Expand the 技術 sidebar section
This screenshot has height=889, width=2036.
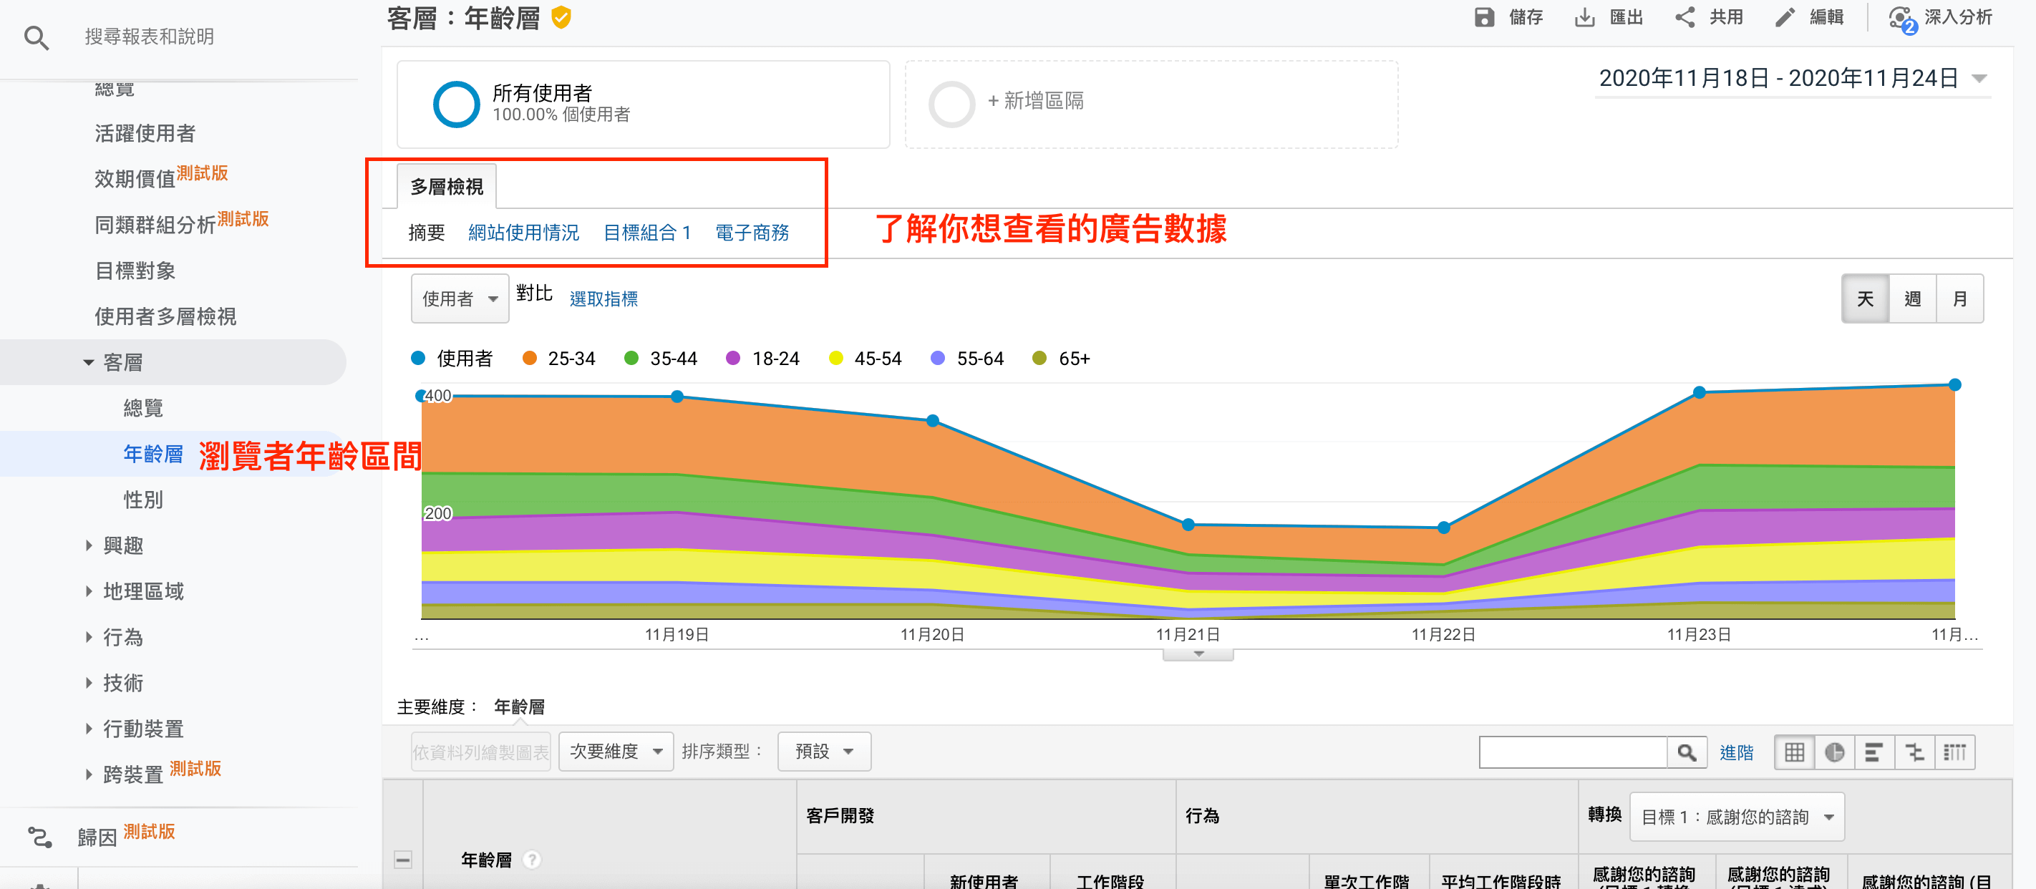(x=89, y=683)
